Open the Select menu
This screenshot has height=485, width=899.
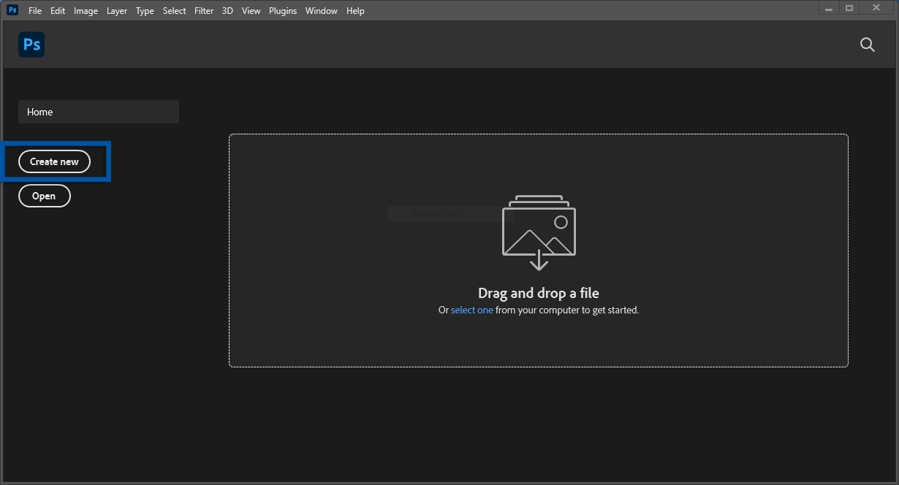click(x=174, y=10)
